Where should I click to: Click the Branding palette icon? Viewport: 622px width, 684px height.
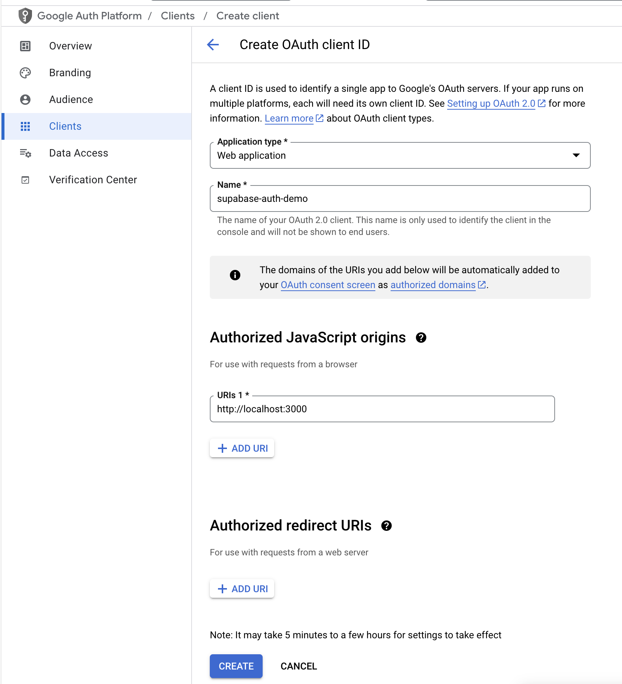pos(25,73)
